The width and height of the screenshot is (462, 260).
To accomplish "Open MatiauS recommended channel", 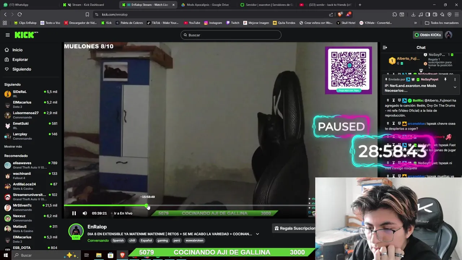I will coord(31,228).
